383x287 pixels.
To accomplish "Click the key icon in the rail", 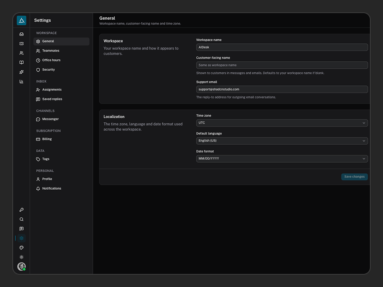I will tap(22, 210).
